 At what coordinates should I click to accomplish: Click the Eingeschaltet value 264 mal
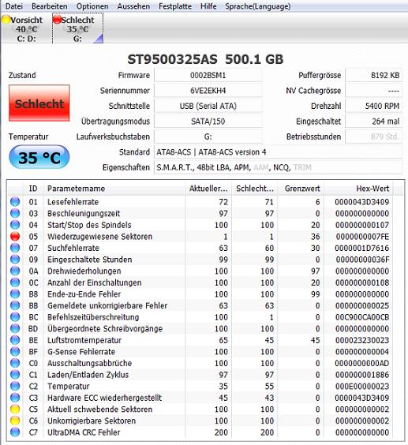click(373, 122)
